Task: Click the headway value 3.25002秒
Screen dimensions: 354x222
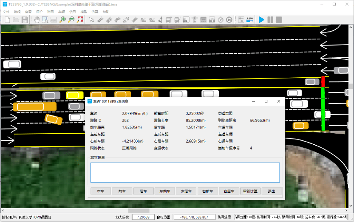Action: [x=195, y=113]
